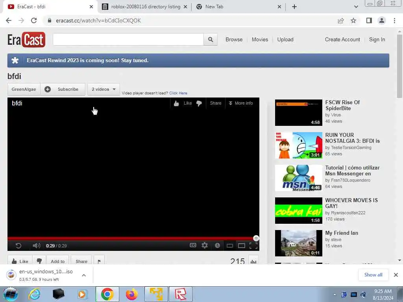Switch to large player size
The image size is (403, 302).
(242, 246)
